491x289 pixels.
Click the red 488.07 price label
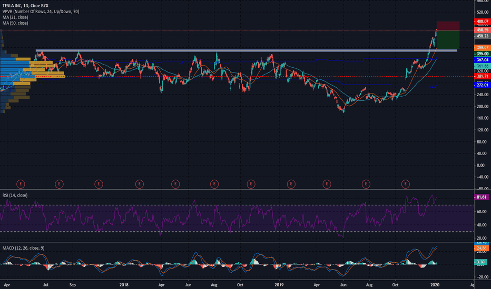coord(482,21)
